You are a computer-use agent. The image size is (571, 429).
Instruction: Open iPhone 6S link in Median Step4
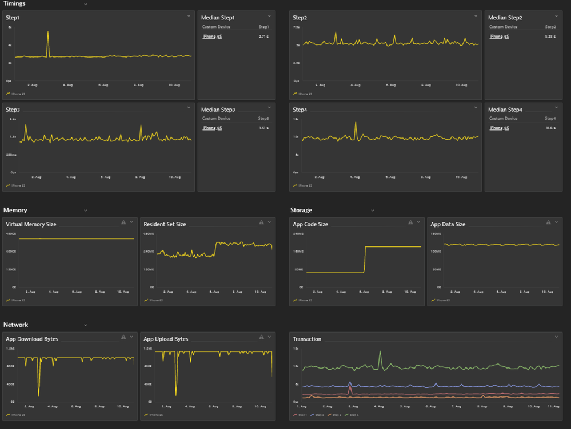click(x=499, y=128)
